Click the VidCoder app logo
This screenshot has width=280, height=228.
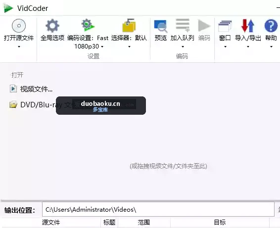point(8,8)
